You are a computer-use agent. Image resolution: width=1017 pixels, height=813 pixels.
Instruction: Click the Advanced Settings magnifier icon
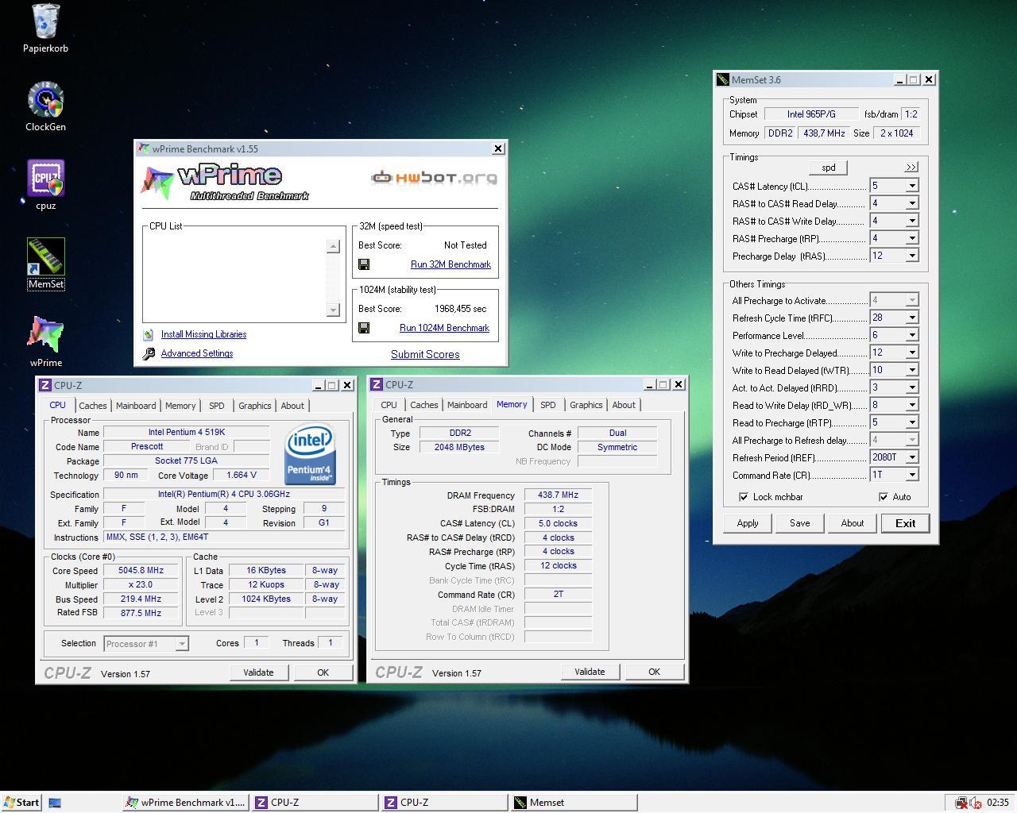coord(149,354)
